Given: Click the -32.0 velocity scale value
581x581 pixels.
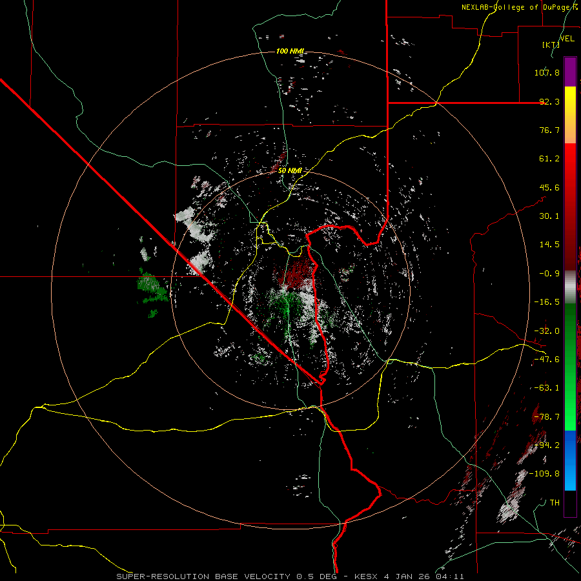Looking at the screenshot, I should 547,331.
